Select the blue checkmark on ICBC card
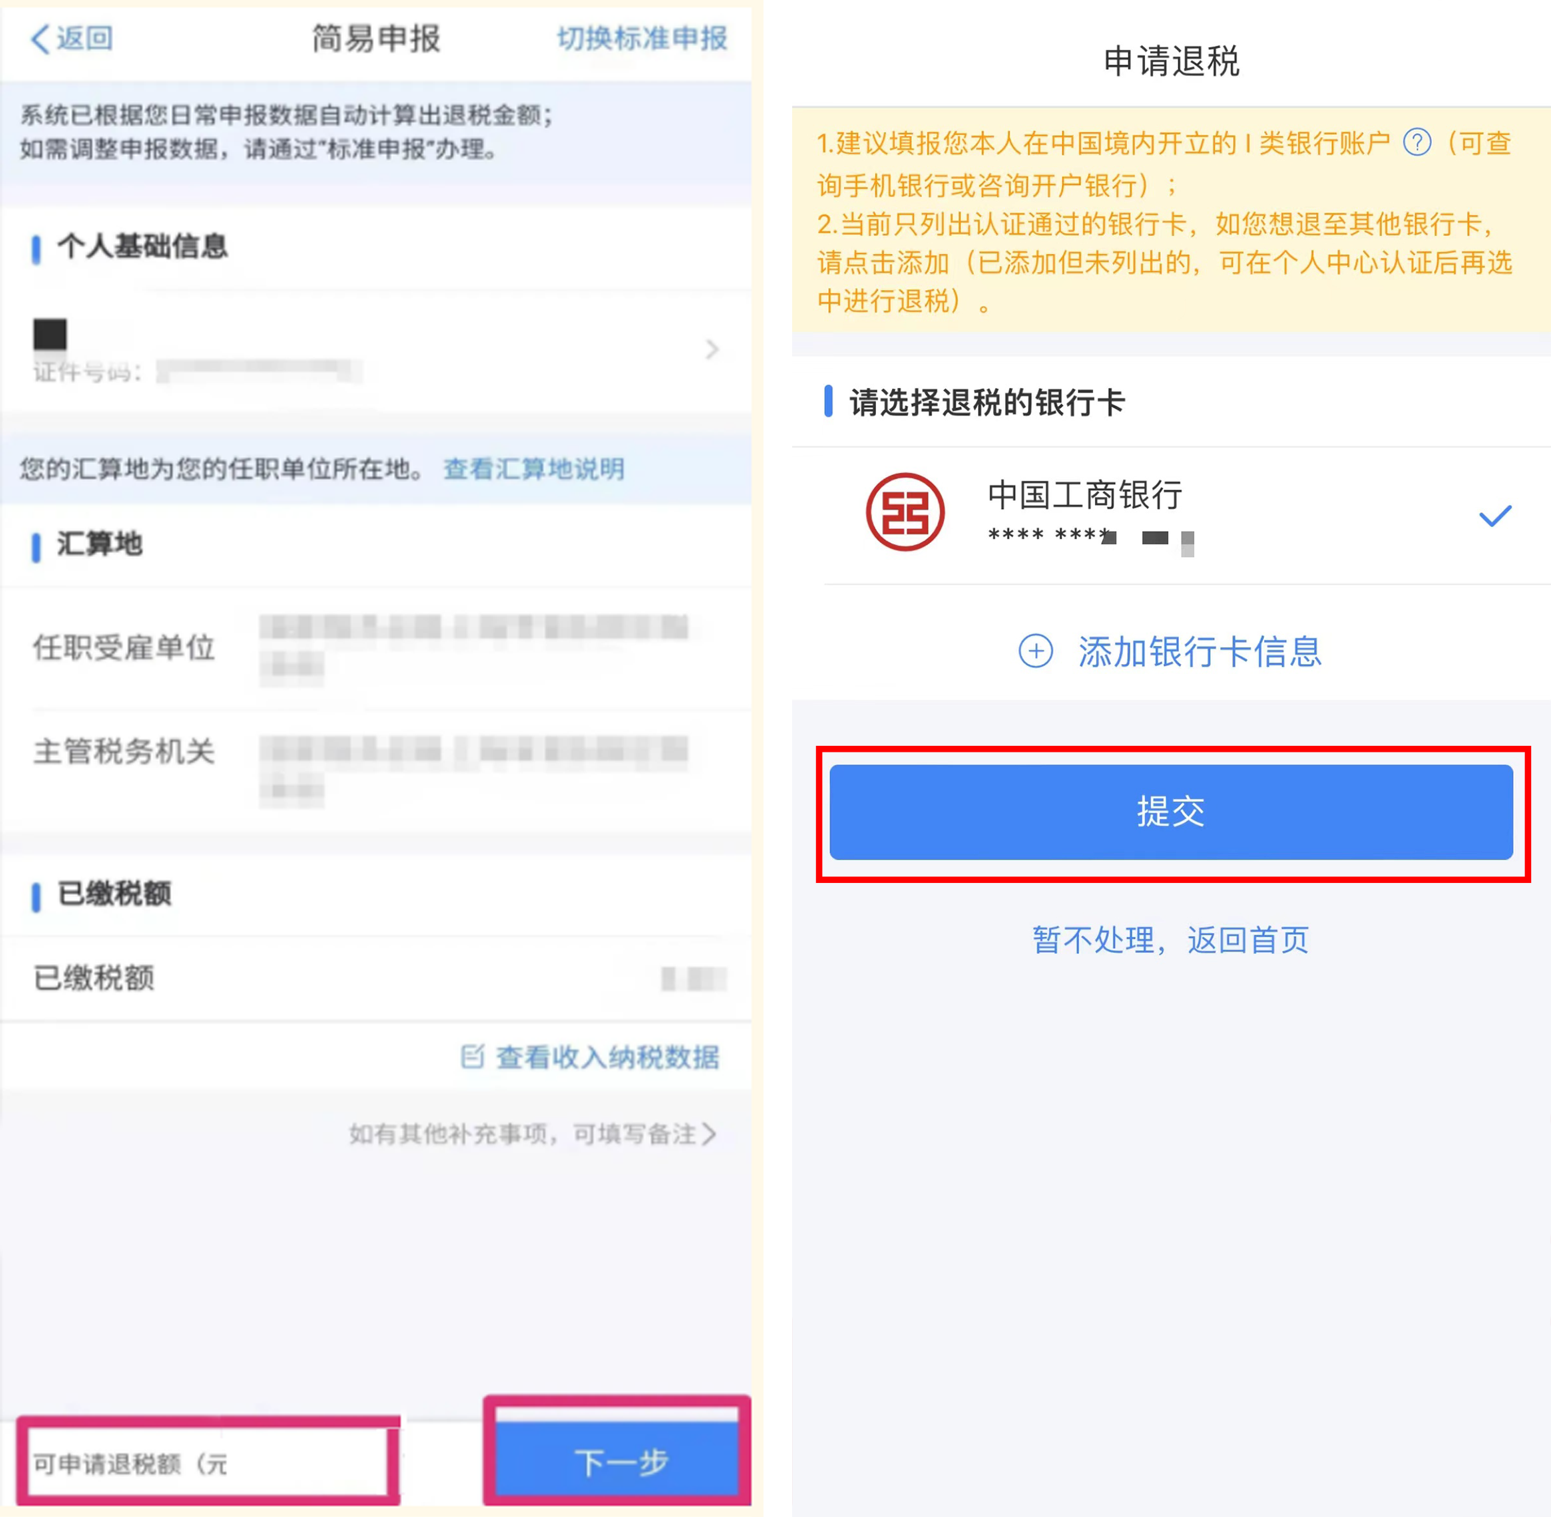This screenshot has width=1551, height=1517. pos(1494,516)
